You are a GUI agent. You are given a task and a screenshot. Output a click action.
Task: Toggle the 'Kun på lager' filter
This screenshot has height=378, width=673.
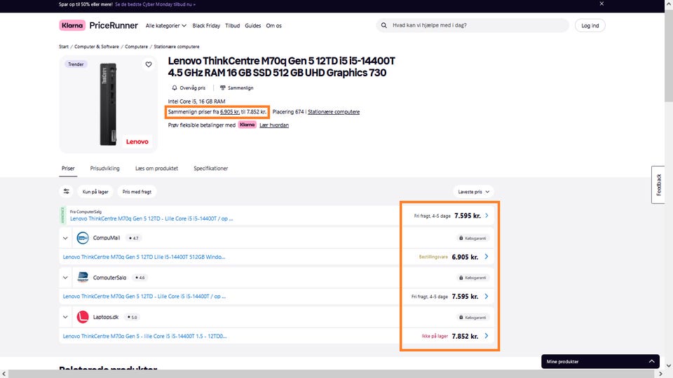95,191
